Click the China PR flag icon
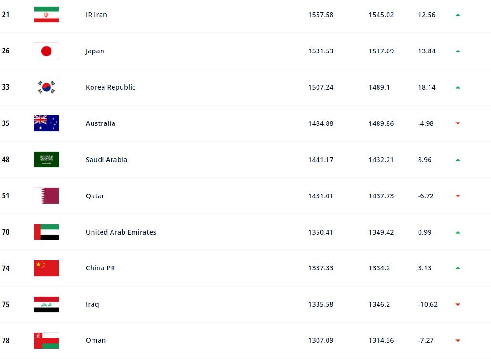Image resolution: width=491 pixels, height=359 pixels. (x=46, y=268)
